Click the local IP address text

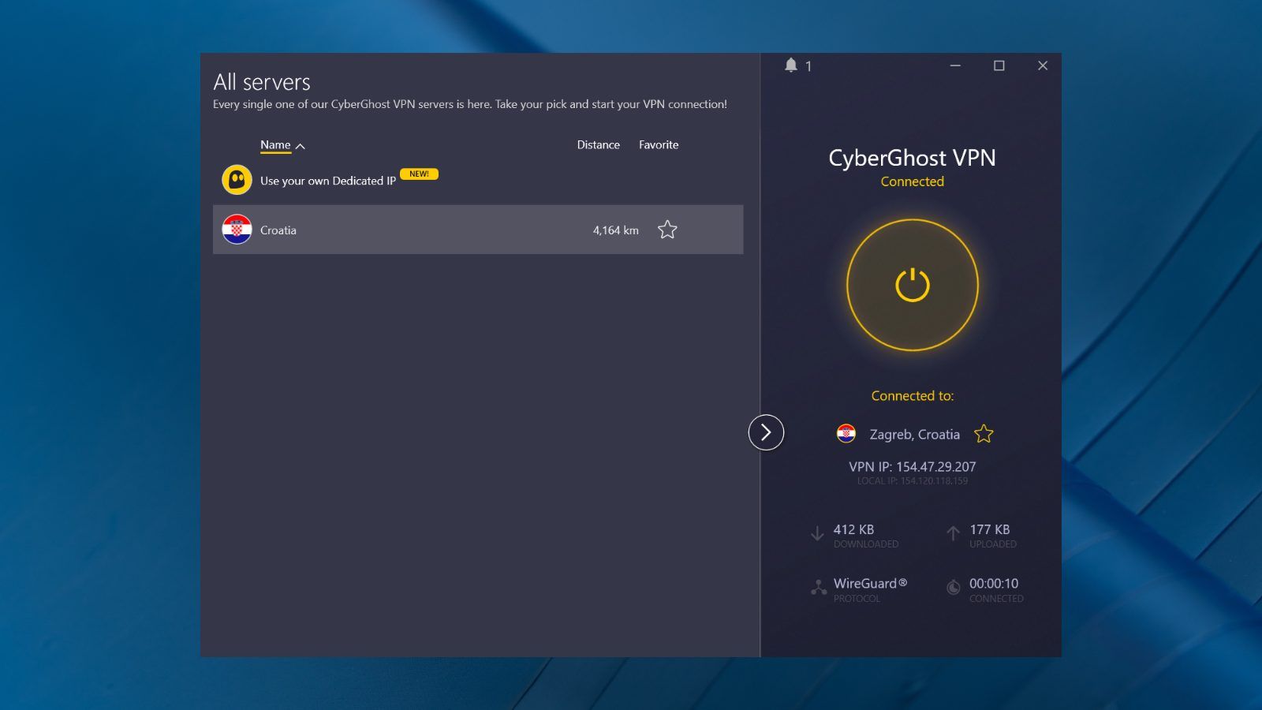[913, 480]
